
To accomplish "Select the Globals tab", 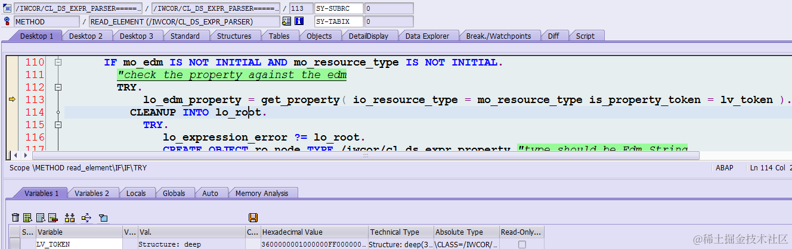I will click(174, 193).
